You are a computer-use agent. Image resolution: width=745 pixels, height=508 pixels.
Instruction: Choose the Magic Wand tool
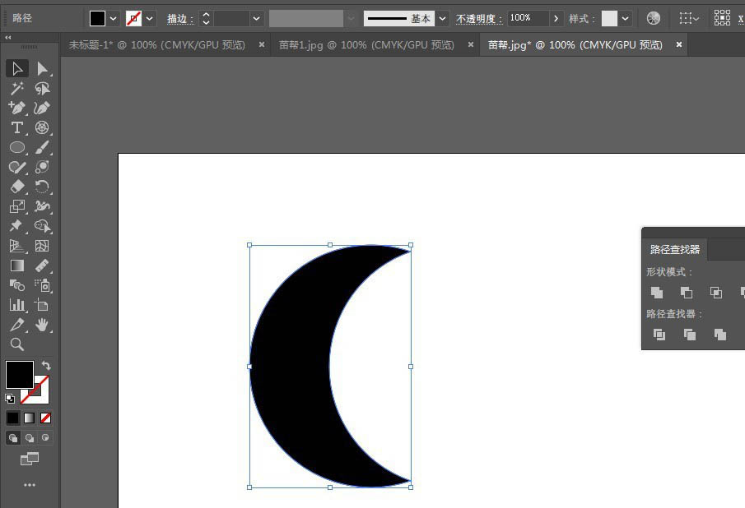[x=17, y=88]
